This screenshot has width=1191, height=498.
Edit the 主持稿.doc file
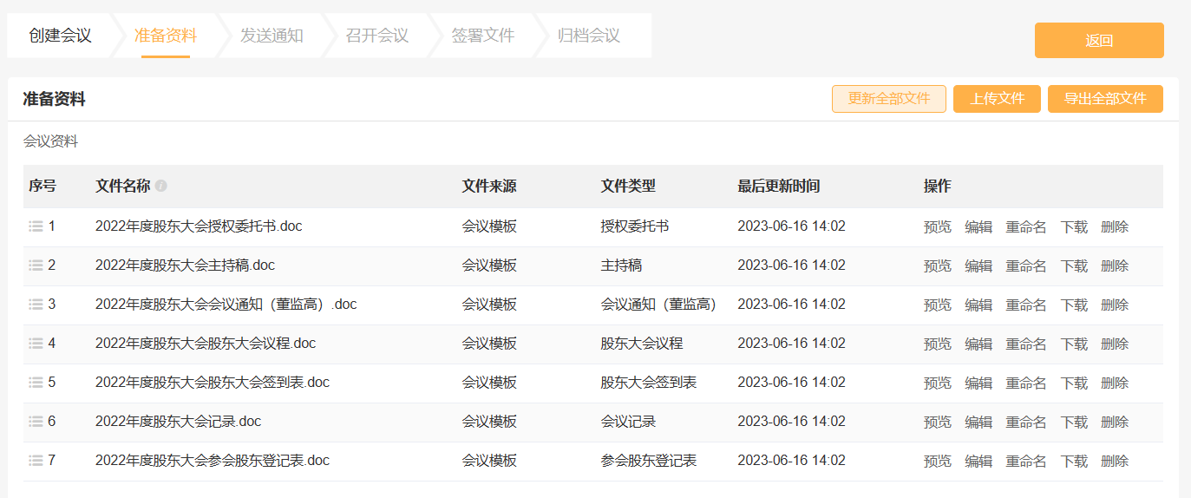pyautogui.click(x=978, y=266)
